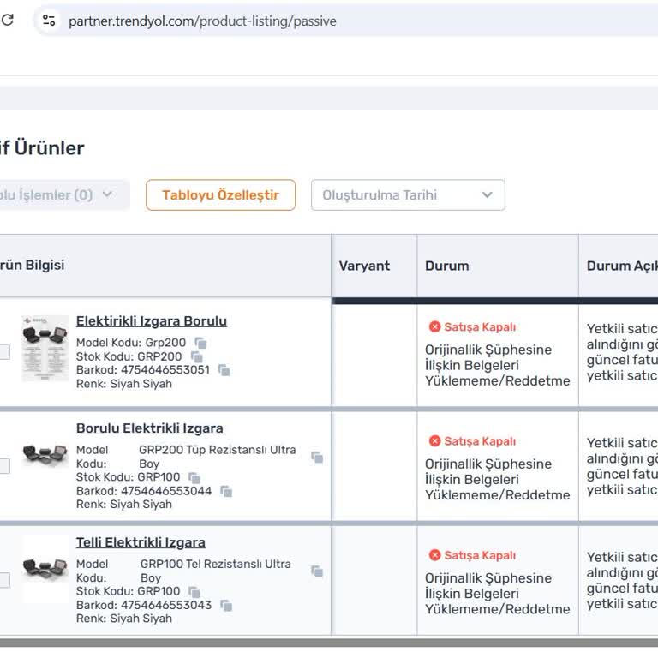Copy Stok Kodu of Borulu Elektrikli Izgara

[x=194, y=478]
